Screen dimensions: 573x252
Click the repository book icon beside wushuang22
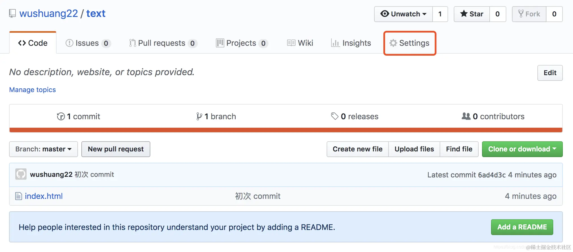[x=12, y=14]
